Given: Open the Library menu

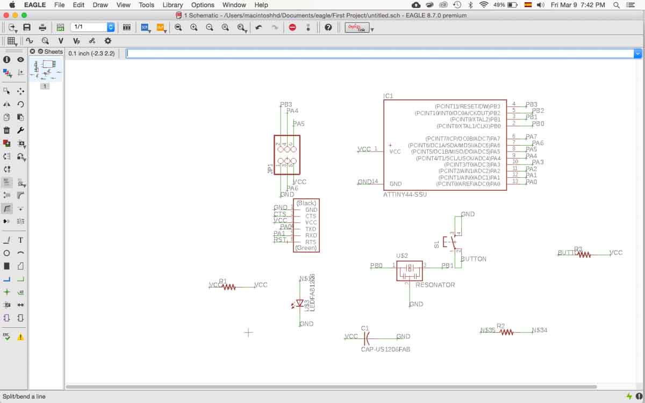Looking at the screenshot, I should coord(173,5).
